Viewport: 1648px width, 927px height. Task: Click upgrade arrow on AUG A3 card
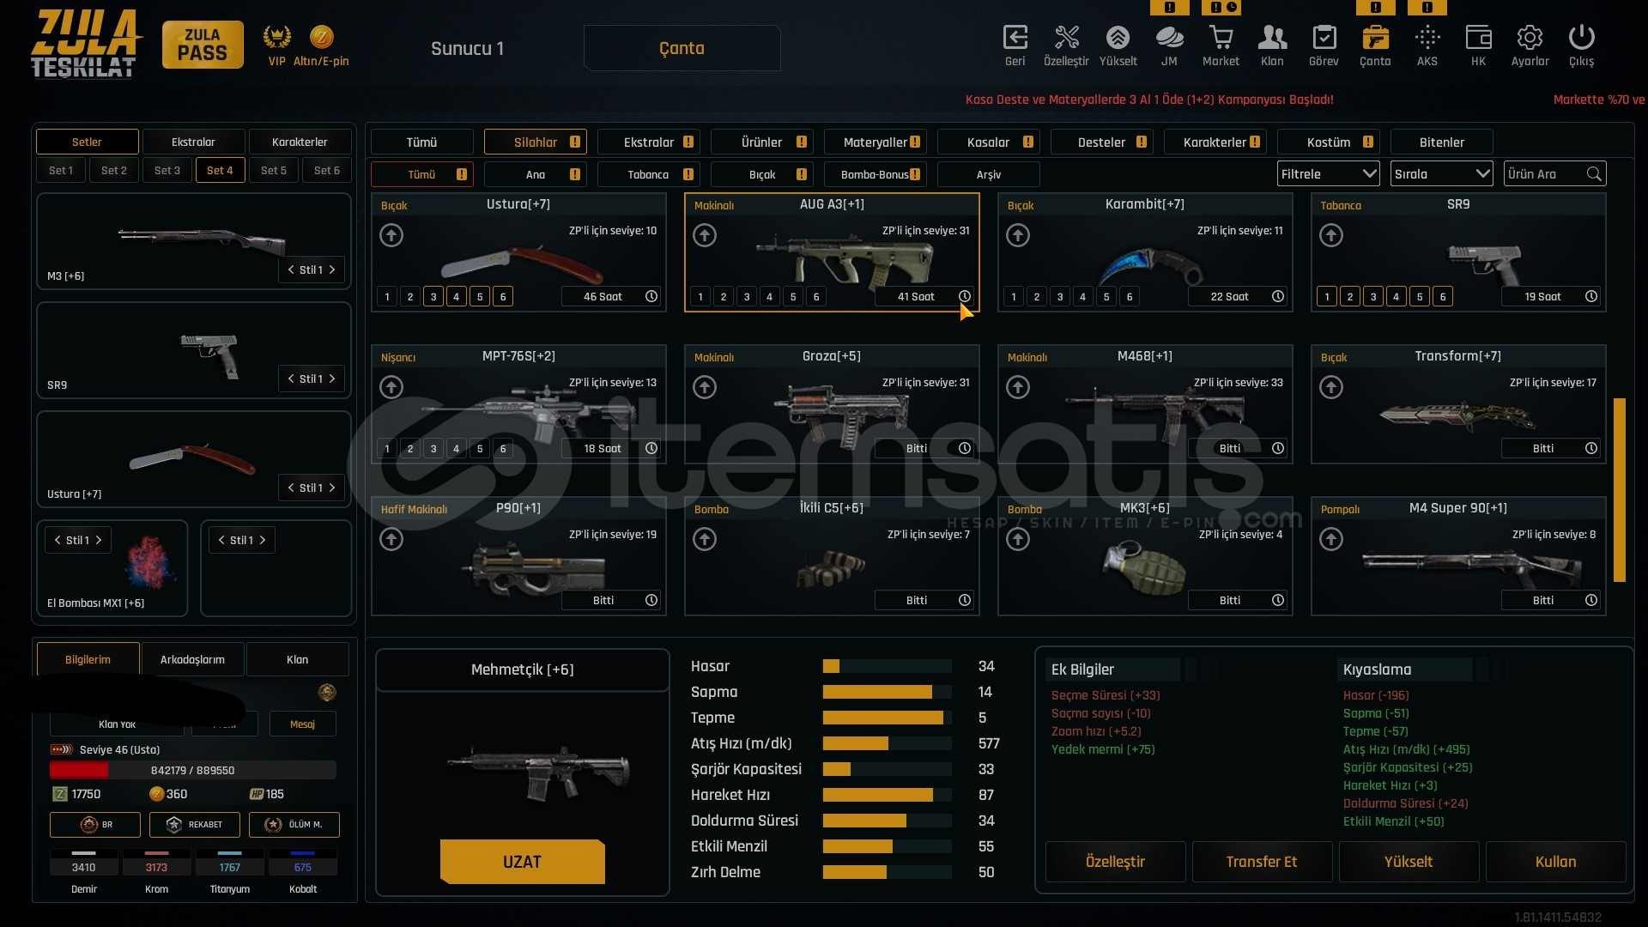(x=705, y=235)
